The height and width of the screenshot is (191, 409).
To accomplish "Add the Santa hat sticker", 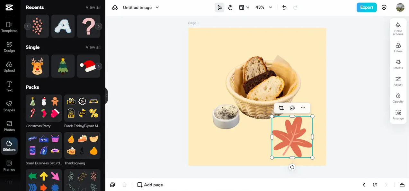I will pos(88,66).
